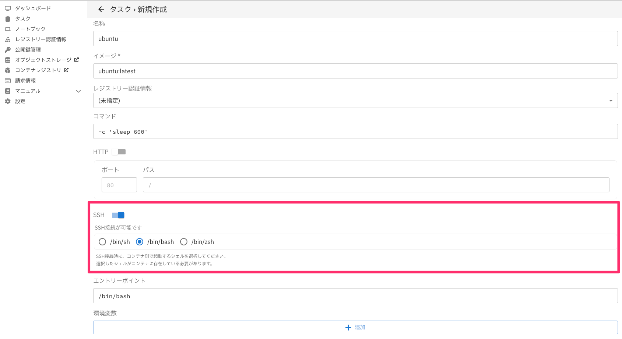Expand the マニュアル sidebar menu chevron
Viewport: 622px width, 339px height.
point(78,91)
